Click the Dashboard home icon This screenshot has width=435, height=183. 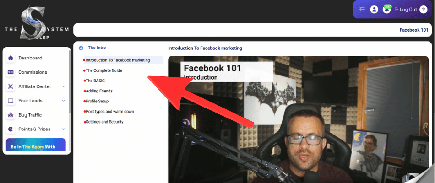click(x=11, y=58)
